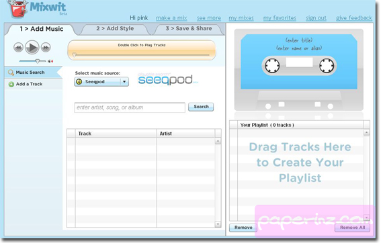Click the sign out link
The height and width of the screenshot is (243, 383).
(x=316, y=18)
